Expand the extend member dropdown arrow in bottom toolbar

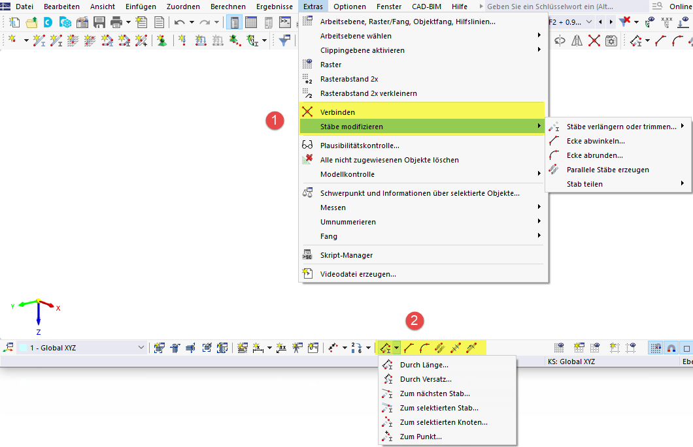click(x=396, y=348)
